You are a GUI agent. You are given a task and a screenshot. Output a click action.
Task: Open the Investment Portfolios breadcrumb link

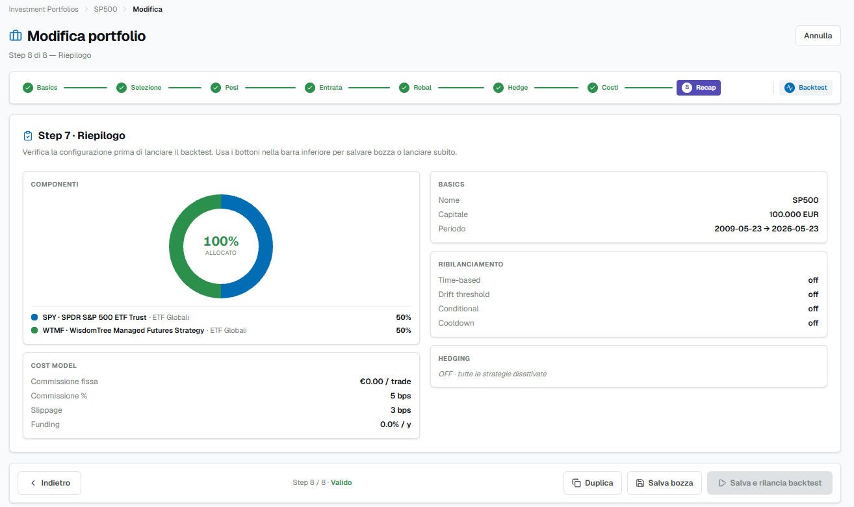[44, 9]
